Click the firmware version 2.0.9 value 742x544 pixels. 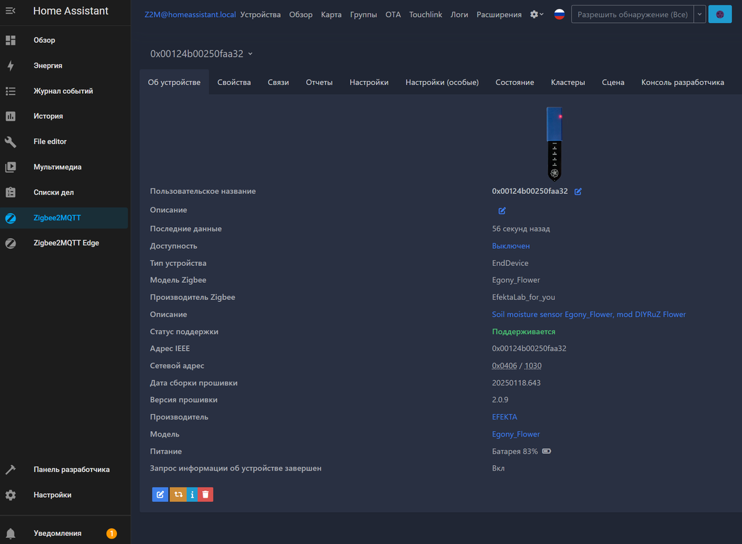[x=500, y=400]
